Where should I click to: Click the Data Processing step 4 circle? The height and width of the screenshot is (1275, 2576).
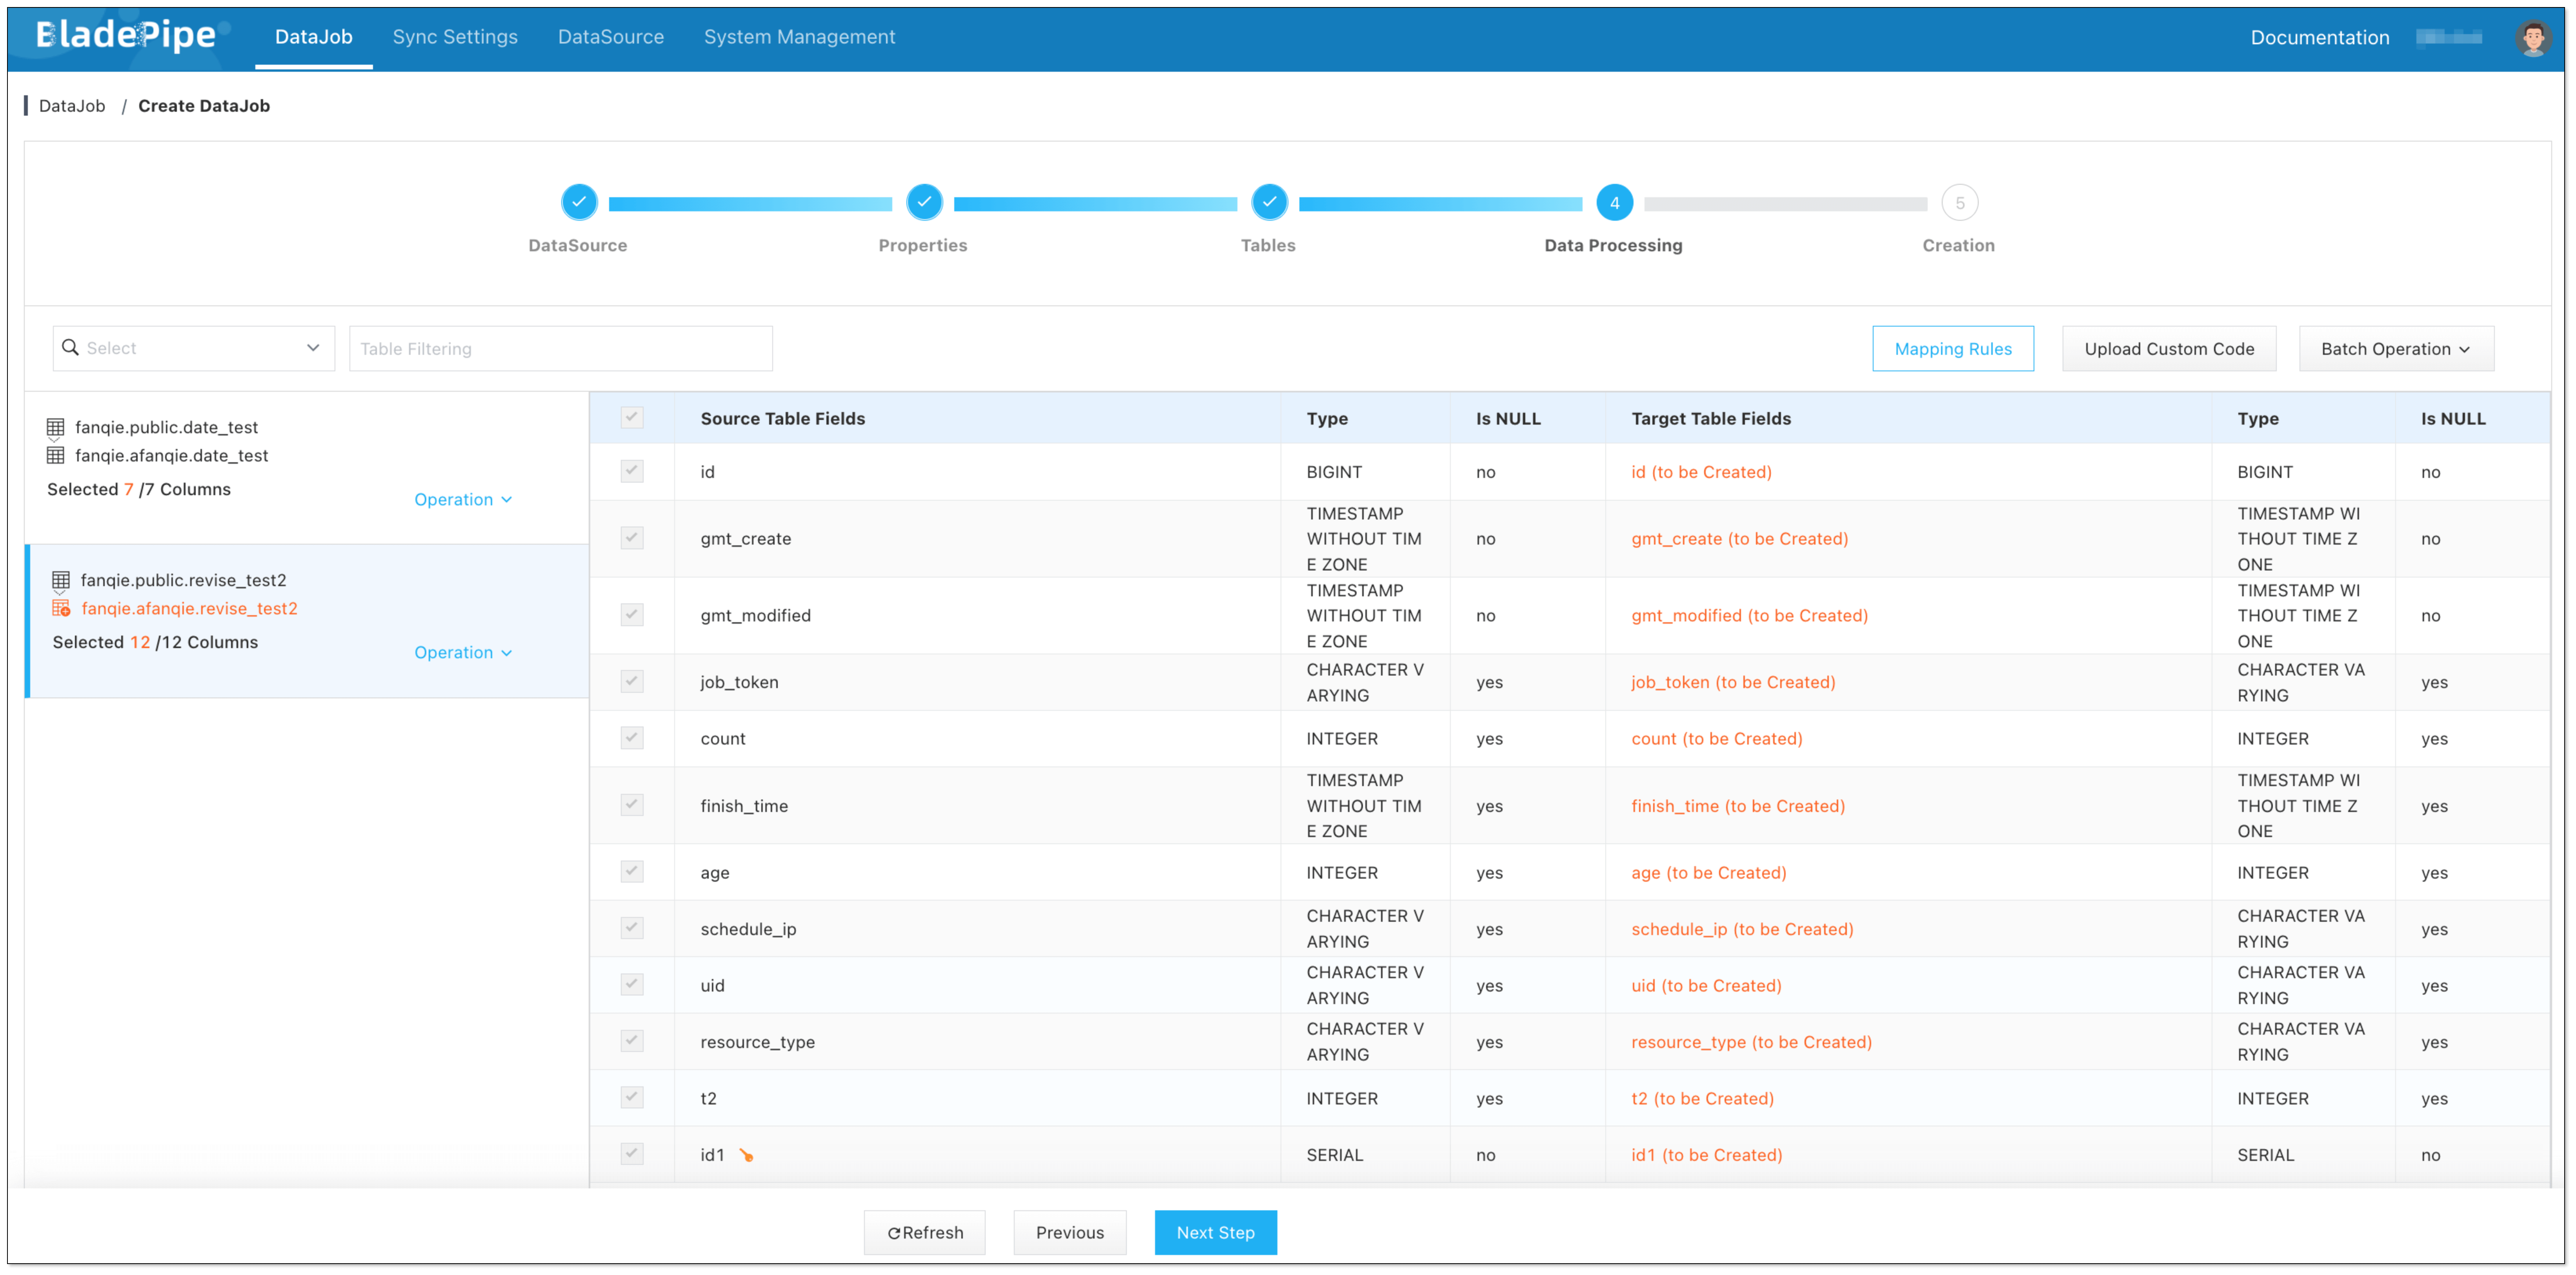coord(1614,202)
